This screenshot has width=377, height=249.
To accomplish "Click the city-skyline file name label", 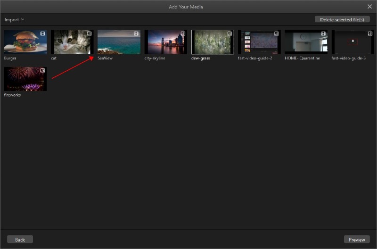I will [x=155, y=58].
